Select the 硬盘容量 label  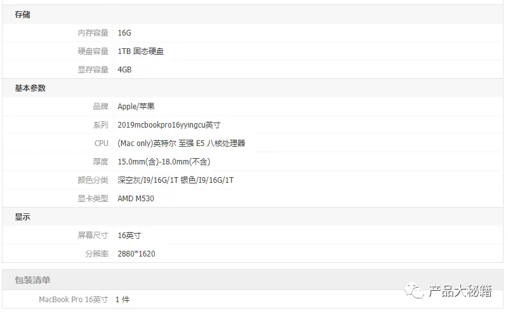coord(93,51)
